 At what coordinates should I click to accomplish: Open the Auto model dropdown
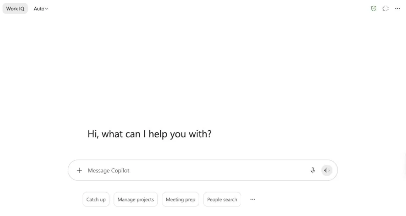point(41,8)
